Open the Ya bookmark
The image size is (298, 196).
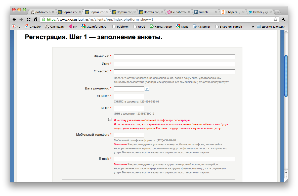[16, 27]
